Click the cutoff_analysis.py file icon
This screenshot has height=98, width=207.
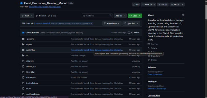(x=23, y=94)
